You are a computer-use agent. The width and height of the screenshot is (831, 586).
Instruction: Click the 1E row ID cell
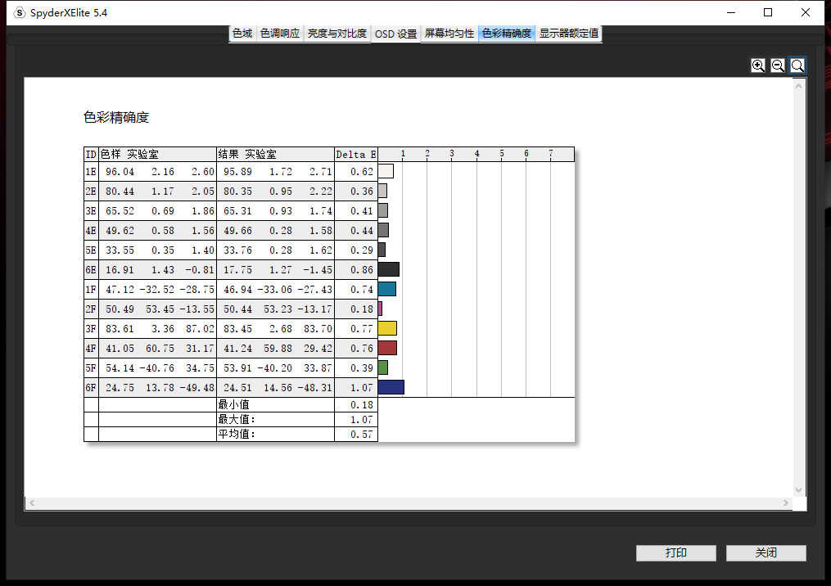(91, 172)
